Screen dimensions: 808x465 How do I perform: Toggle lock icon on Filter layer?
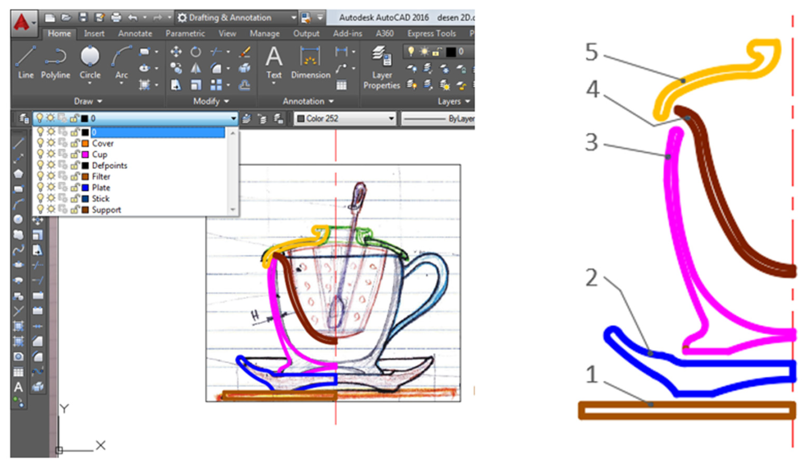75,176
